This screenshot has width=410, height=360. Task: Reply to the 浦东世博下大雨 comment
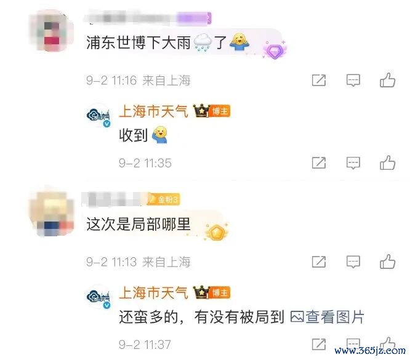click(353, 80)
